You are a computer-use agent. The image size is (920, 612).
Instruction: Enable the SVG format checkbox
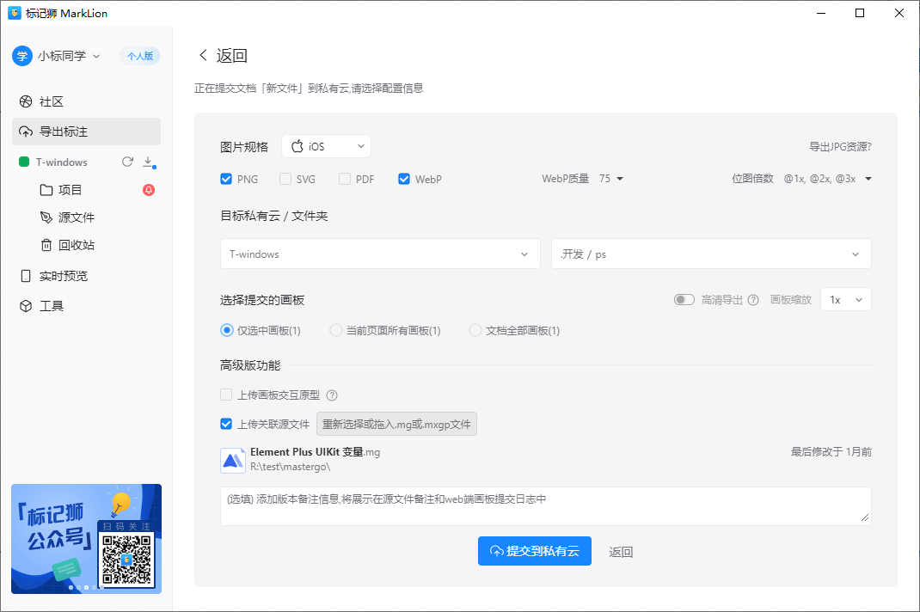[x=285, y=179]
